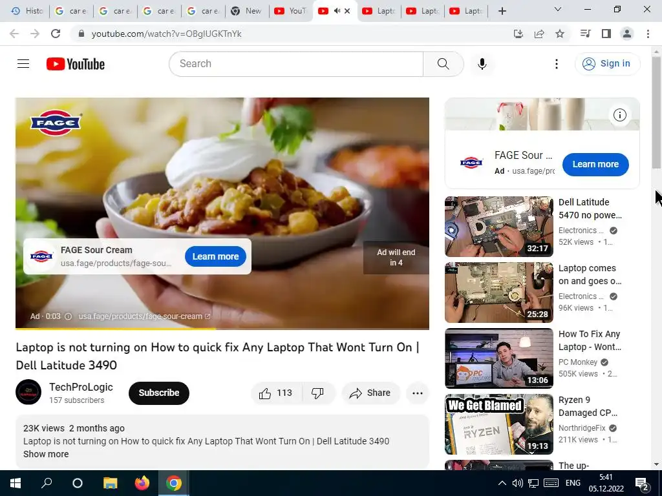Screen dimensions: 662x496
Task: Open the TechProLogic channel avatar
Action: (x=28, y=392)
